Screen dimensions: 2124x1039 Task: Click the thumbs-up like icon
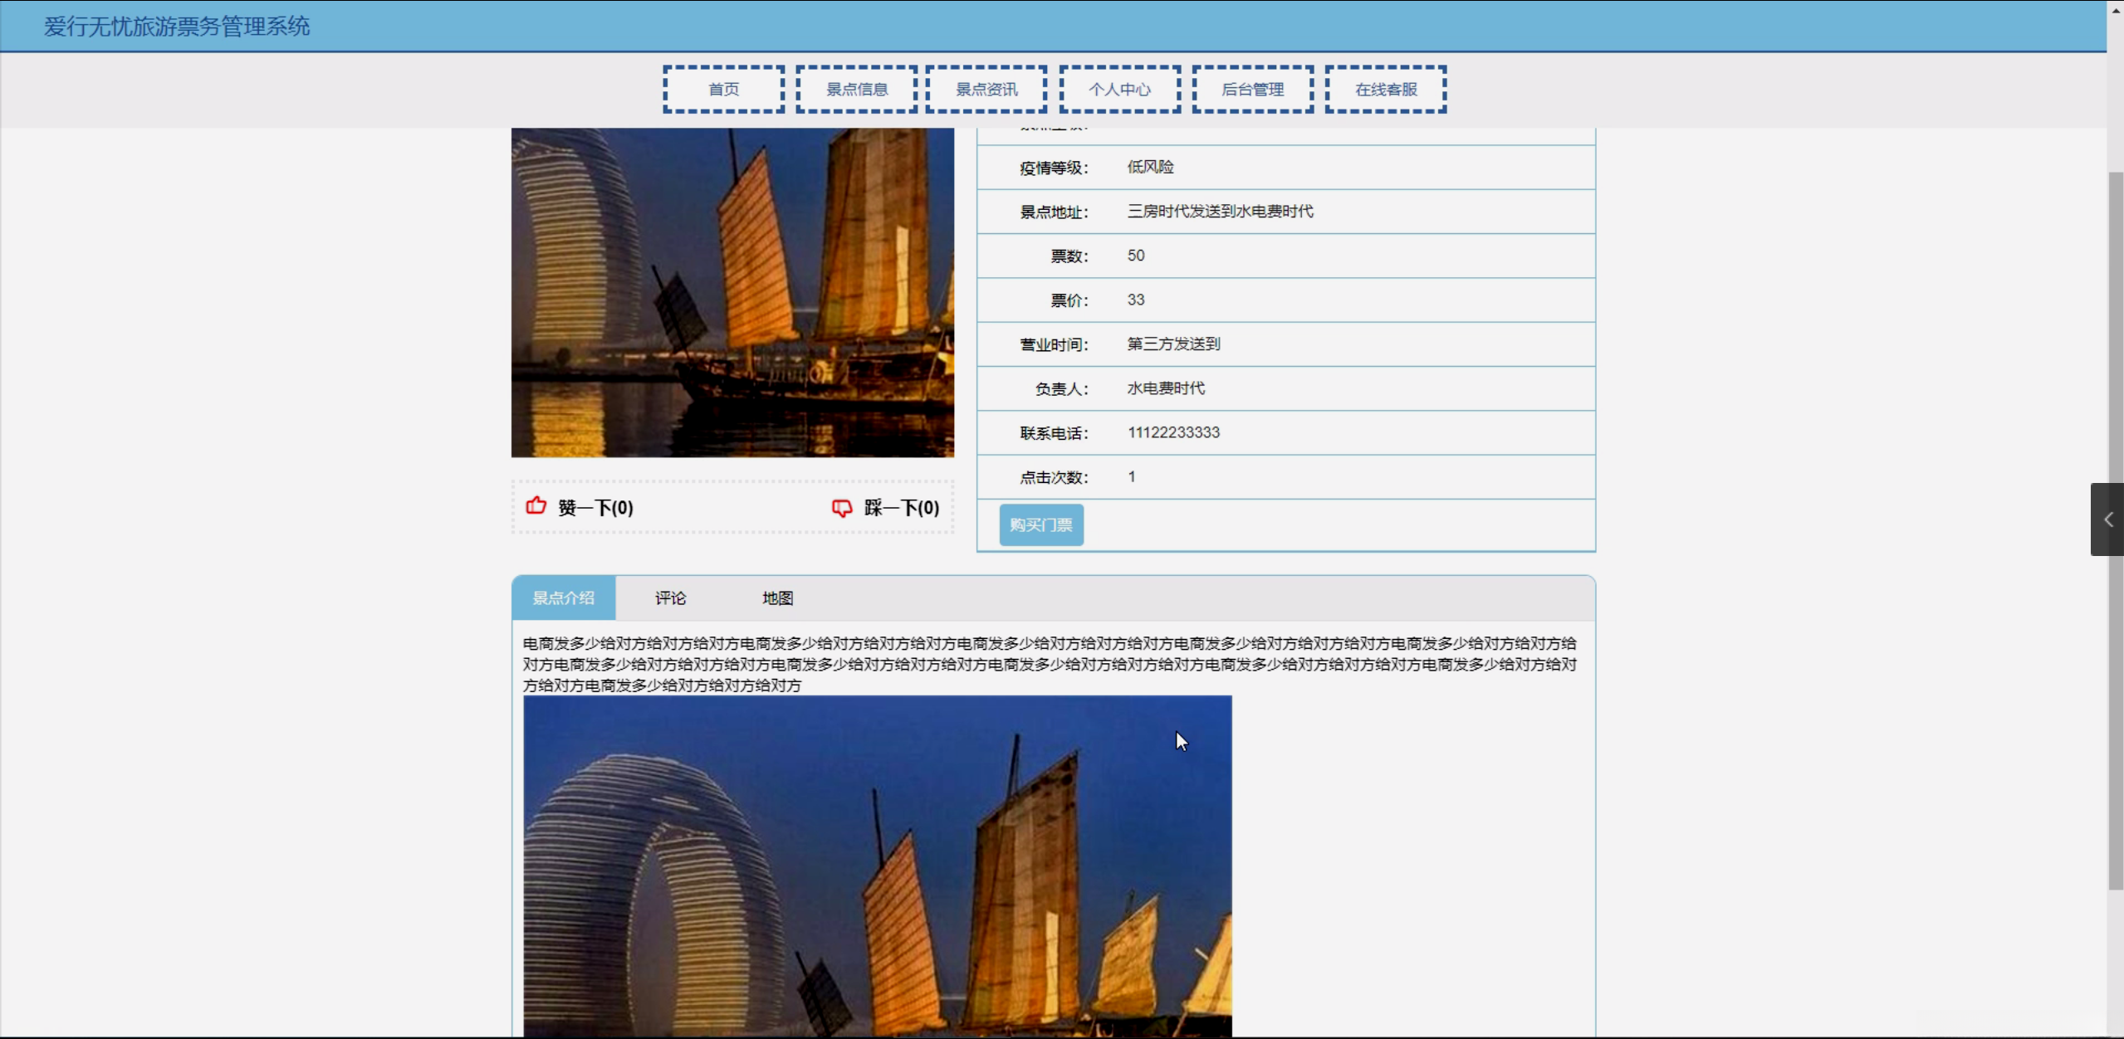(536, 506)
